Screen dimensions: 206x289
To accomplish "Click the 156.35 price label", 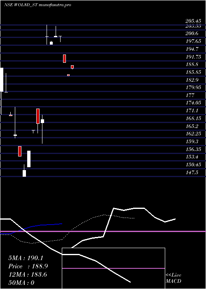I will [194, 149].
